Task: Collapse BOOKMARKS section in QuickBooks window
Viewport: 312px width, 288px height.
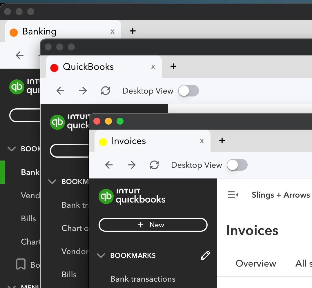Action: click(x=52, y=181)
